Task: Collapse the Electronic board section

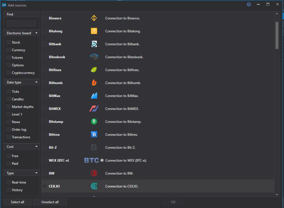Action: click(36, 33)
